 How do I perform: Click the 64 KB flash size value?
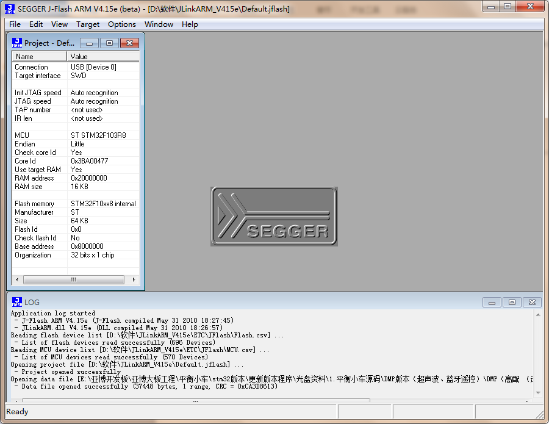click(x=79, y=221)
